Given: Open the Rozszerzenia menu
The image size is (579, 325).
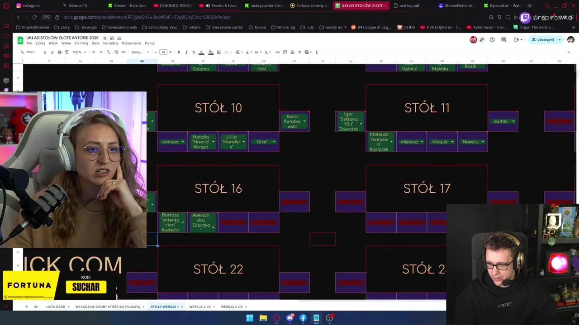Looking at the screenshot, I should pos(131,43).
